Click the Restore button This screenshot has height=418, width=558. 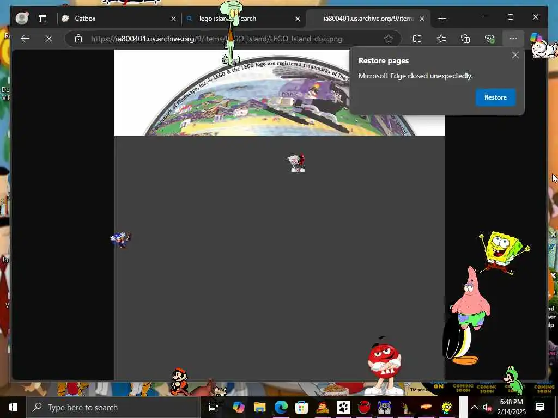[495, 97]
